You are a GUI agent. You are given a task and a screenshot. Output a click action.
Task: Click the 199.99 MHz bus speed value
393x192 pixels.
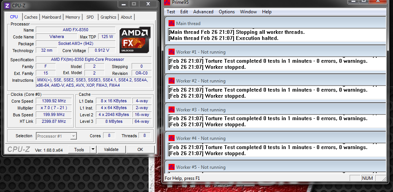coord(54,114)
